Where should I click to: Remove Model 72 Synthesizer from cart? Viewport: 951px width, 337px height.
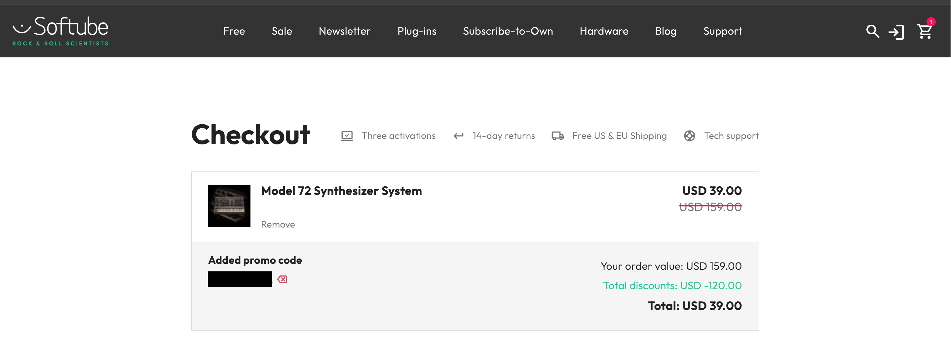(x=278, y=224)
